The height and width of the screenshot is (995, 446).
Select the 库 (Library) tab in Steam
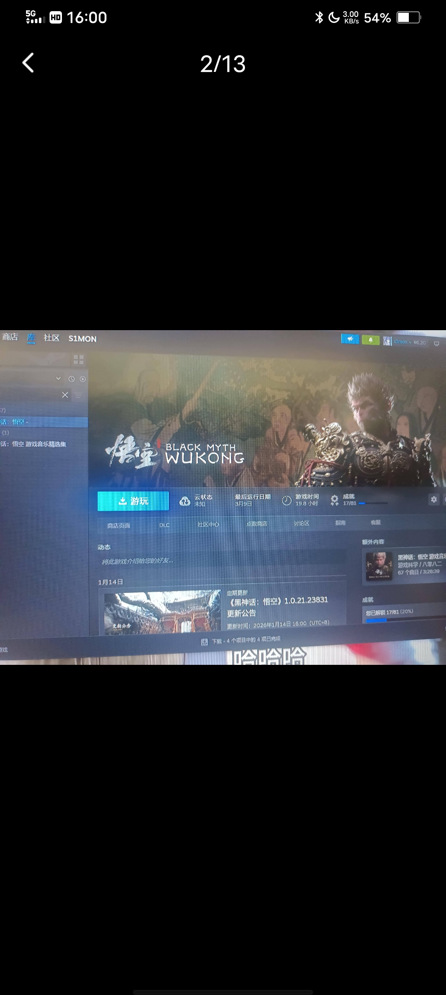click(31, 338)
